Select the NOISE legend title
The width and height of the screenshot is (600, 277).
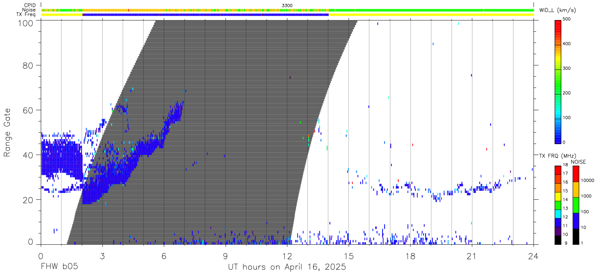[x=579, y=162]
